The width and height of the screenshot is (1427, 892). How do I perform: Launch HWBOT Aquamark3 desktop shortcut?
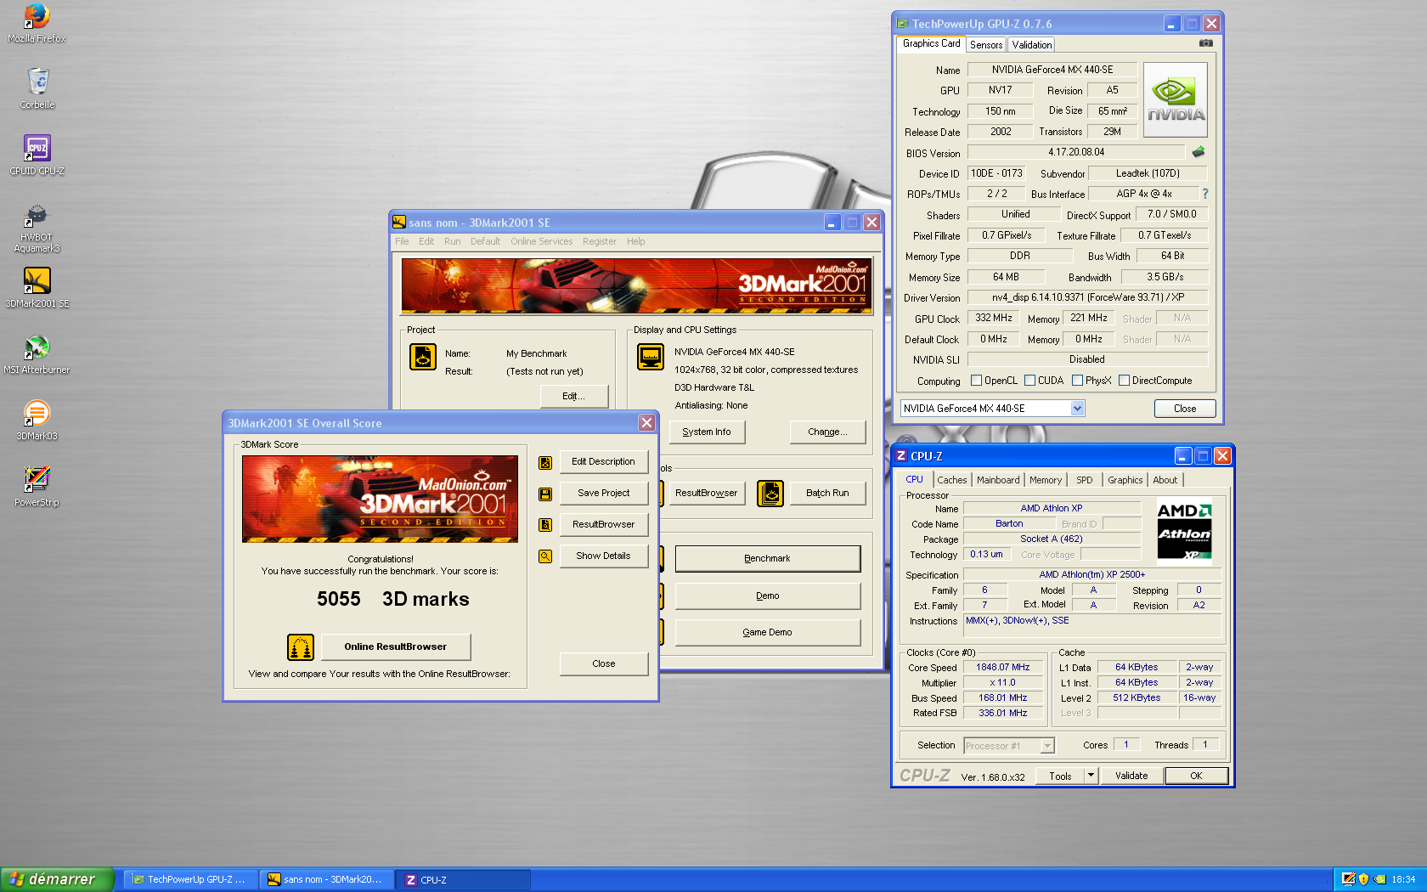pyautogui.click(x=37, y=228)
